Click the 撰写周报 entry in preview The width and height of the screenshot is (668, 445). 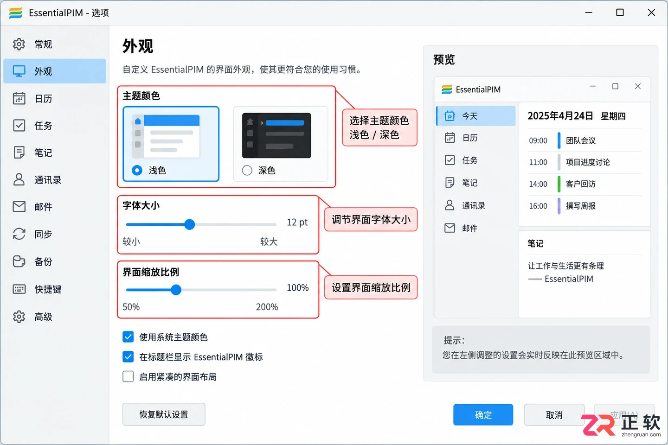tap(581, 206)
